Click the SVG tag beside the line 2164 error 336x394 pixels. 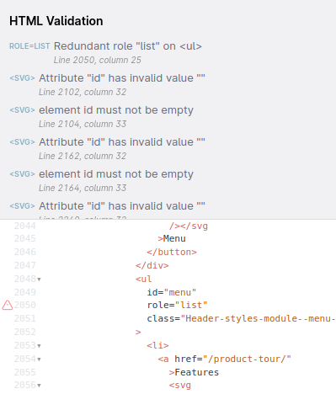pos(22,174)
